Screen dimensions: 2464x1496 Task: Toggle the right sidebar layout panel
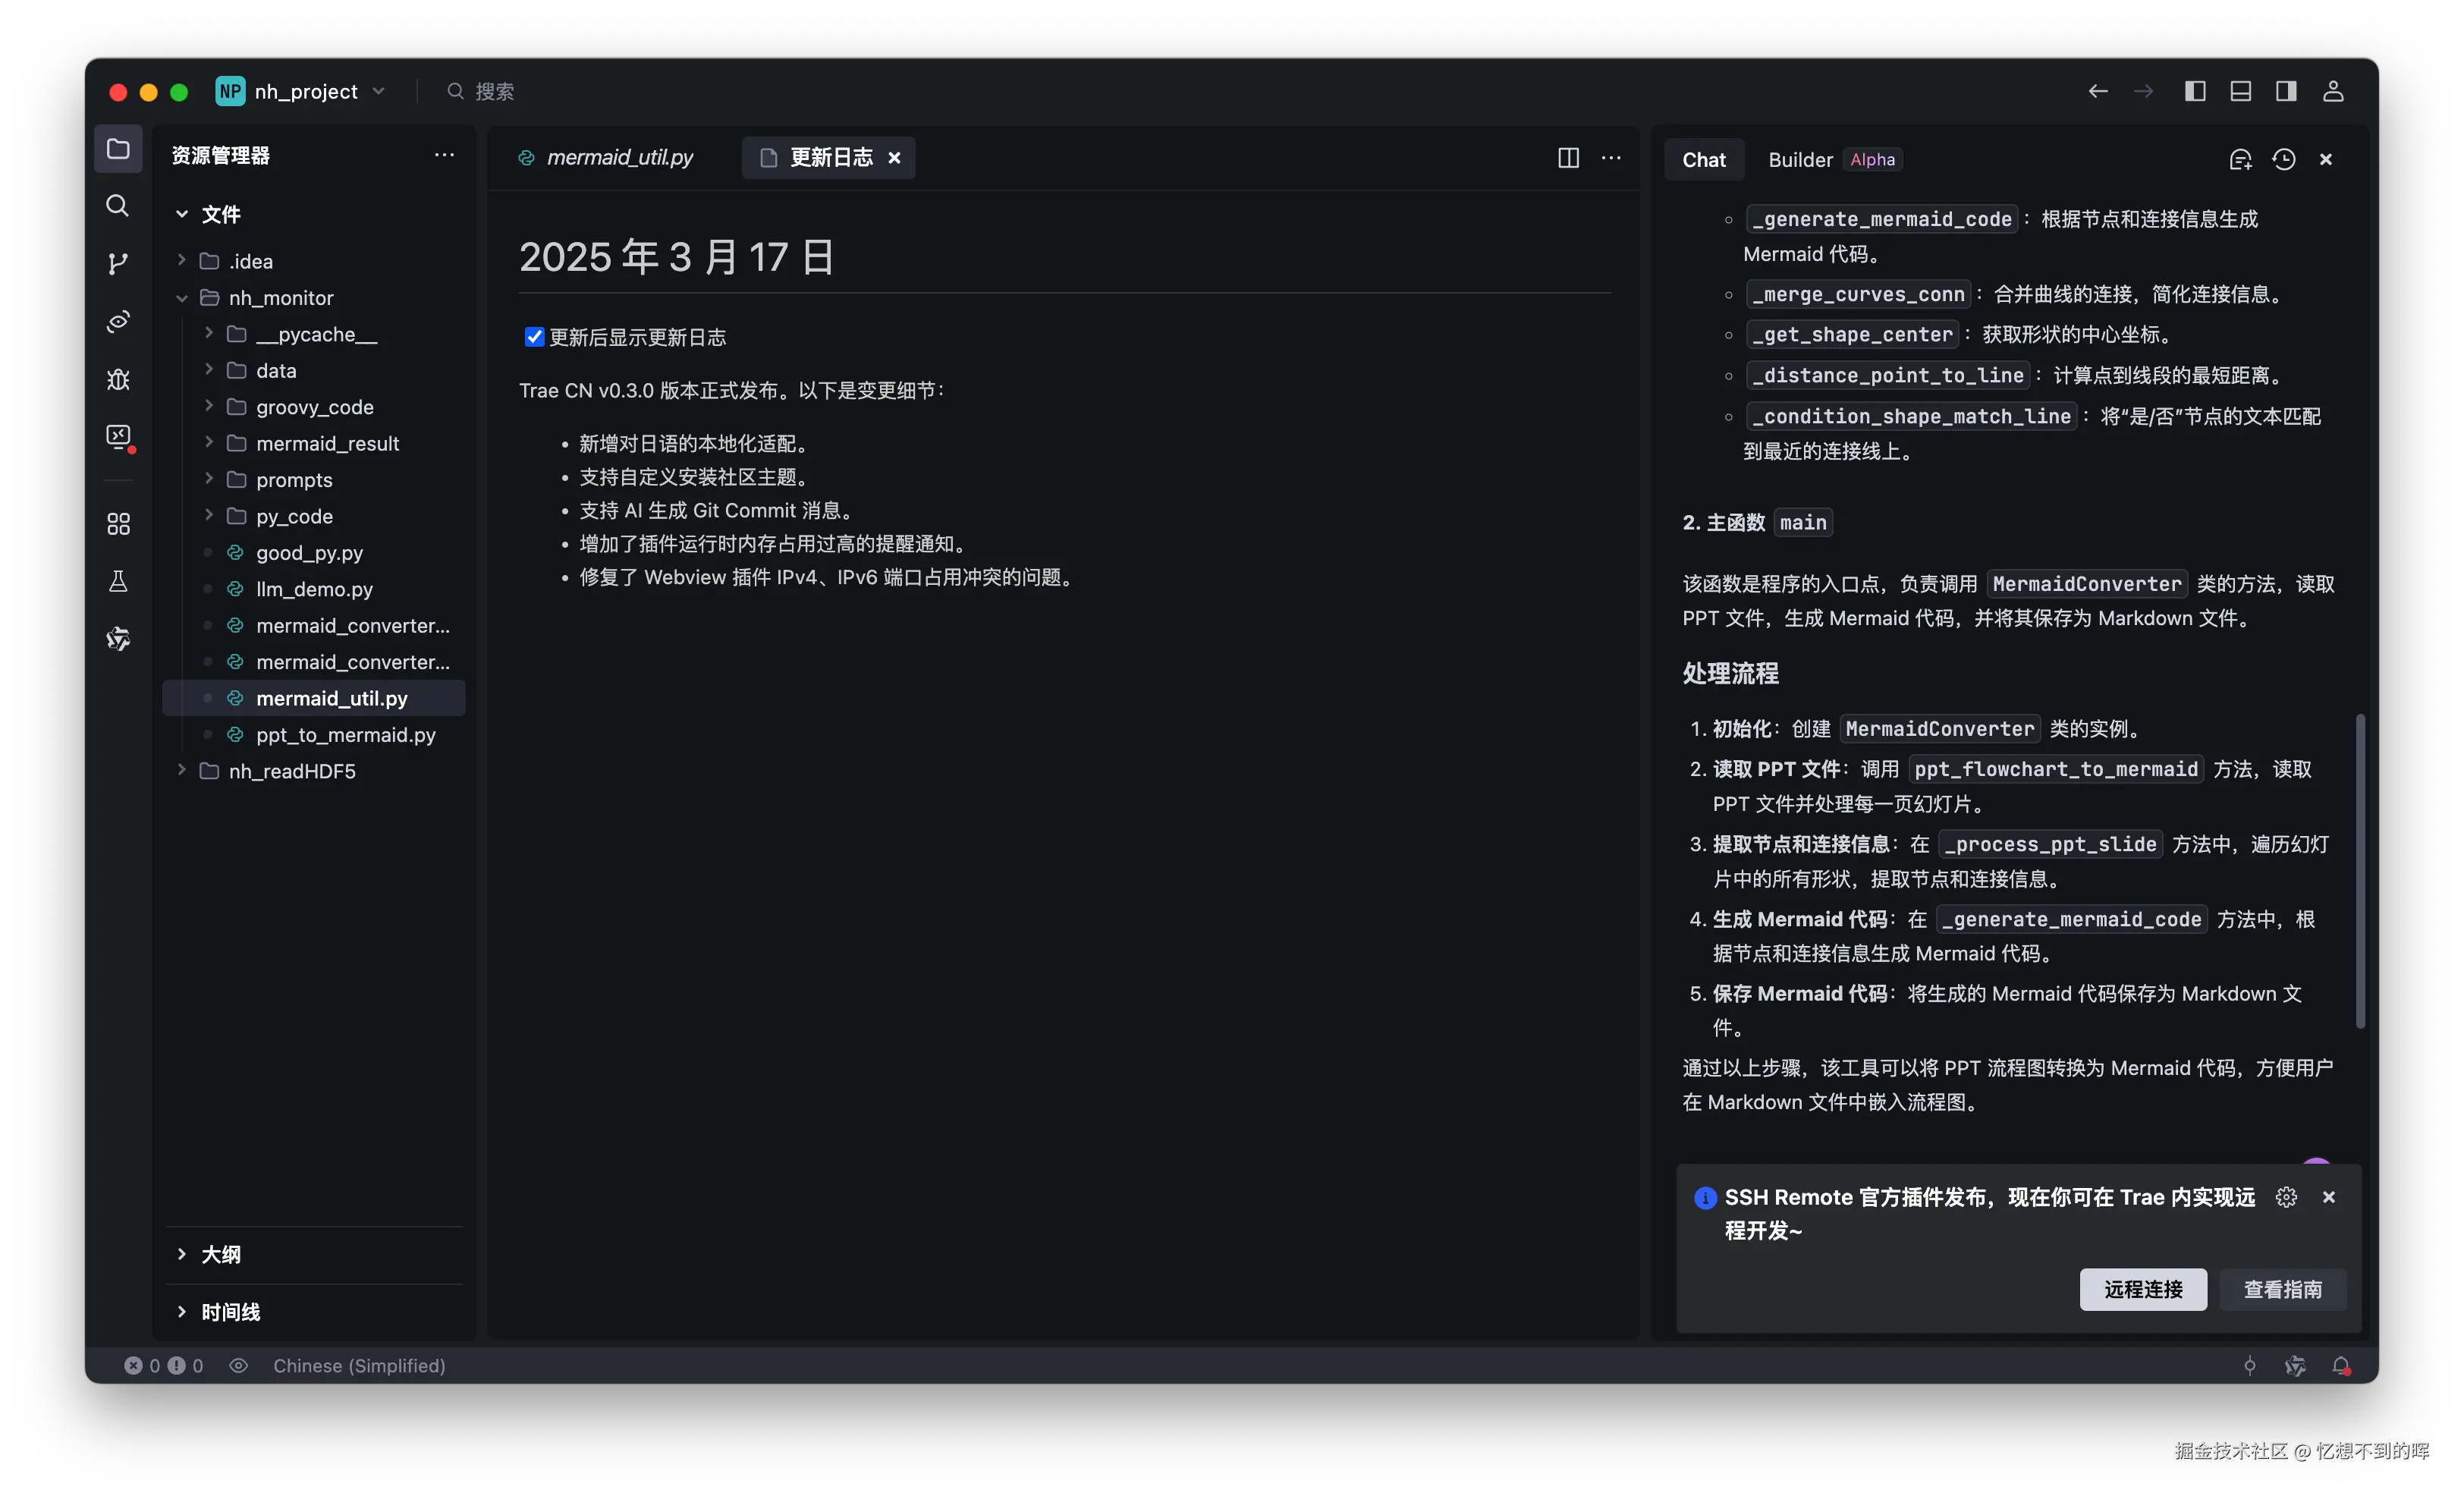pyautogui.click(x=2285, y=90)
